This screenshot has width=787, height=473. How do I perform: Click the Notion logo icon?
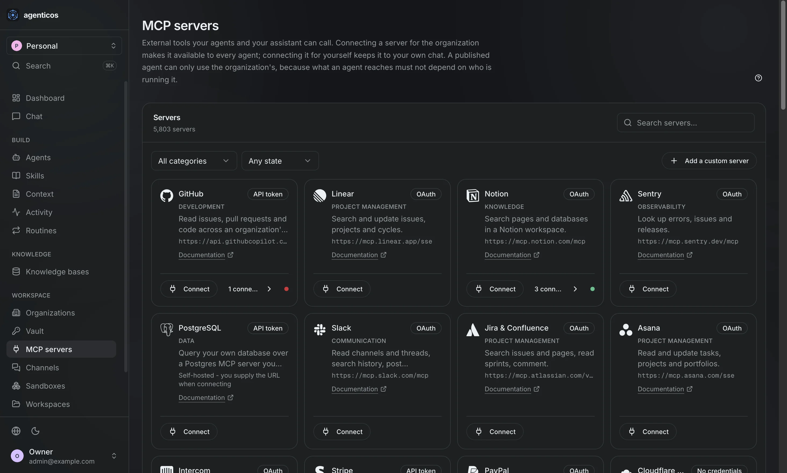coord(473,196)
